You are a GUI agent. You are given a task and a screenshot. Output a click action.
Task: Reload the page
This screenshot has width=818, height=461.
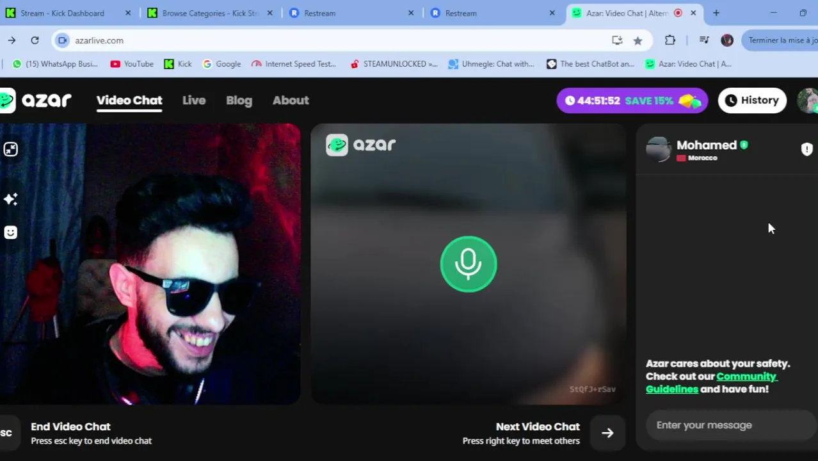pos(35,40)
